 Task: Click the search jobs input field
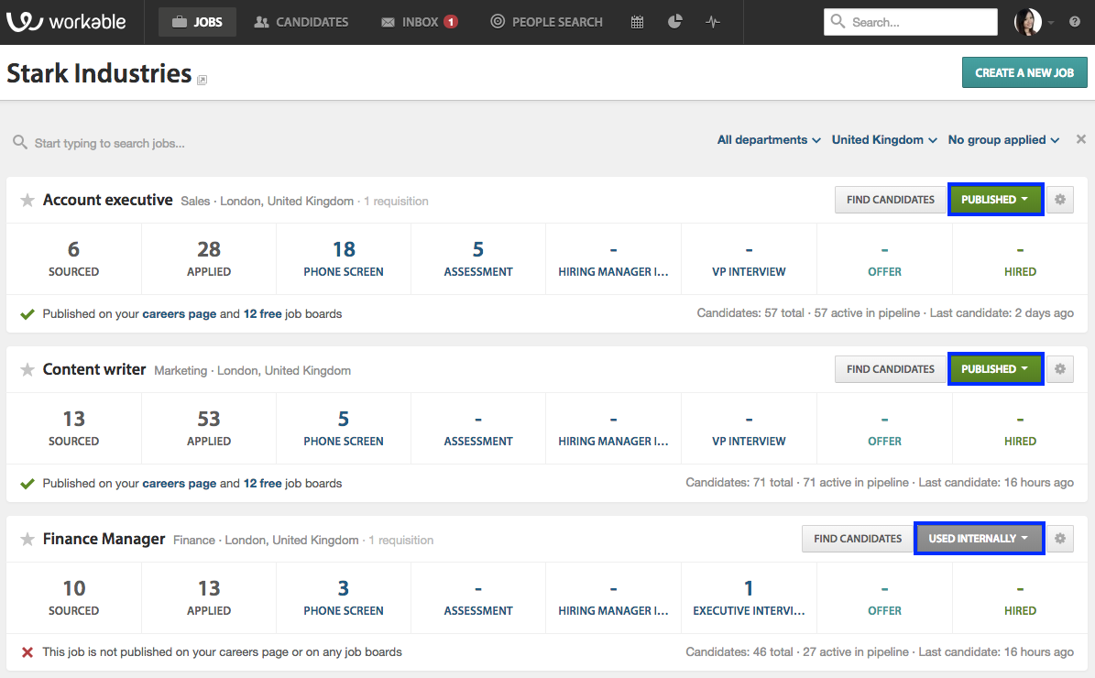click(110, 143)
